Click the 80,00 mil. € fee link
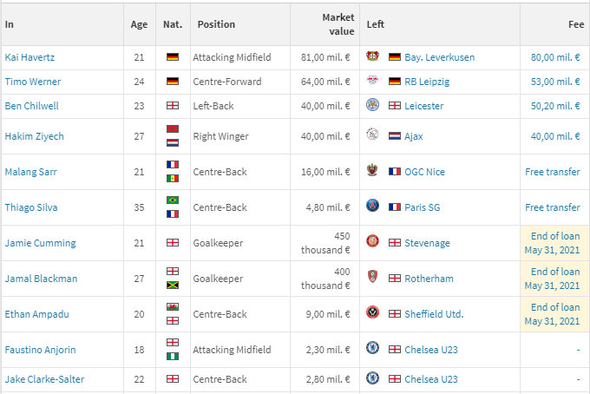590x394 pixels. click(555, 57)
